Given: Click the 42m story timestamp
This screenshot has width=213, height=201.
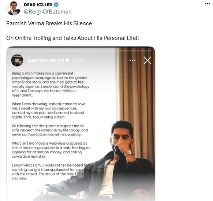Looking at the screenshot, I should 78,60.
